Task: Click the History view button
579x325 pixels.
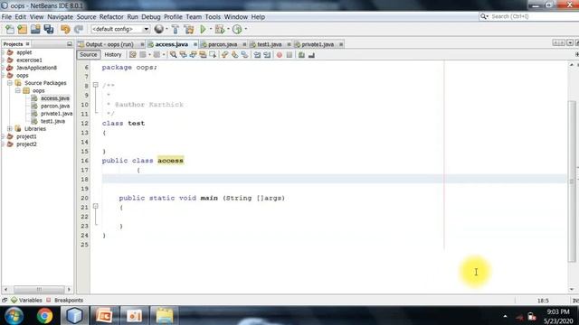Action: [x=113, y=54]
